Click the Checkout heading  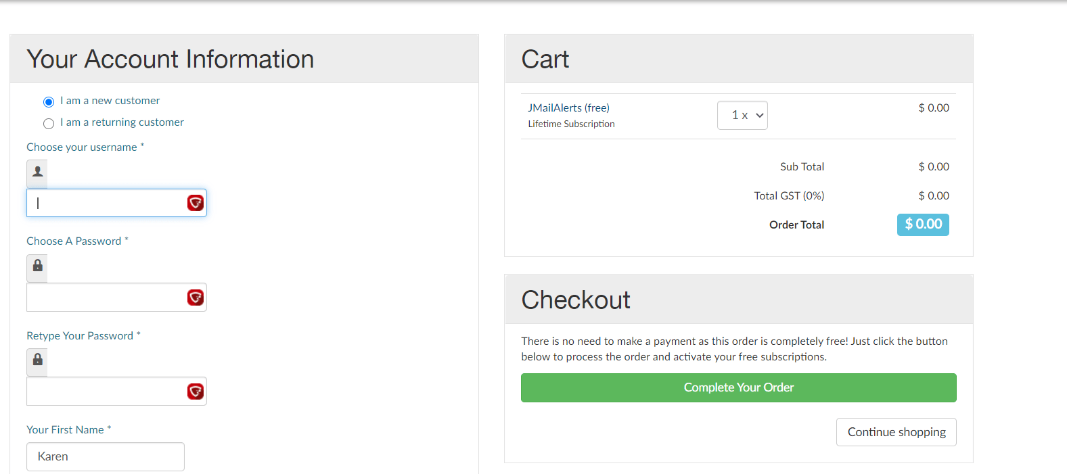[576, 300]
